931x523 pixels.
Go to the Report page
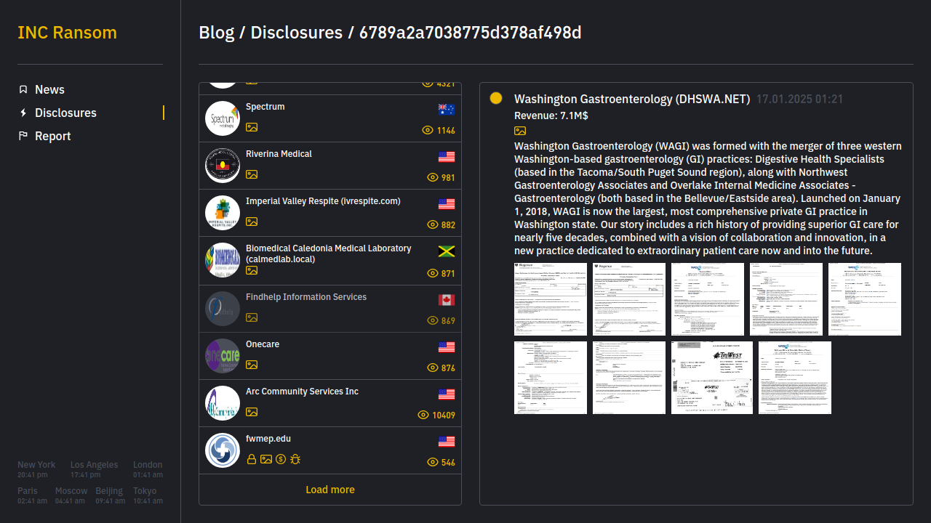coord(52,136)
